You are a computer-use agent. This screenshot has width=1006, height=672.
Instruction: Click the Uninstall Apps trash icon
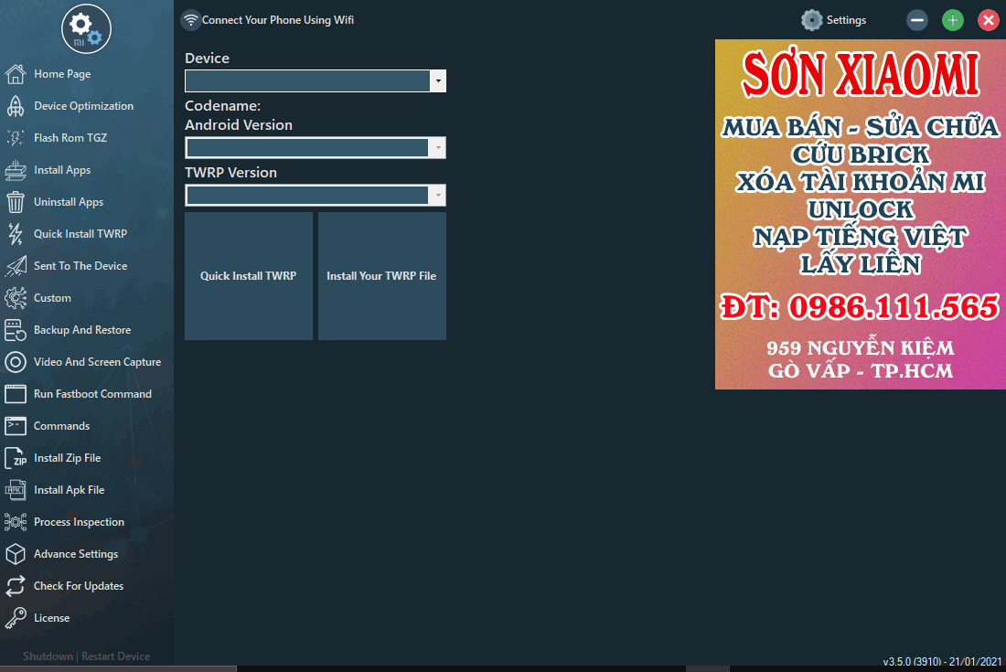coord(16,202)
